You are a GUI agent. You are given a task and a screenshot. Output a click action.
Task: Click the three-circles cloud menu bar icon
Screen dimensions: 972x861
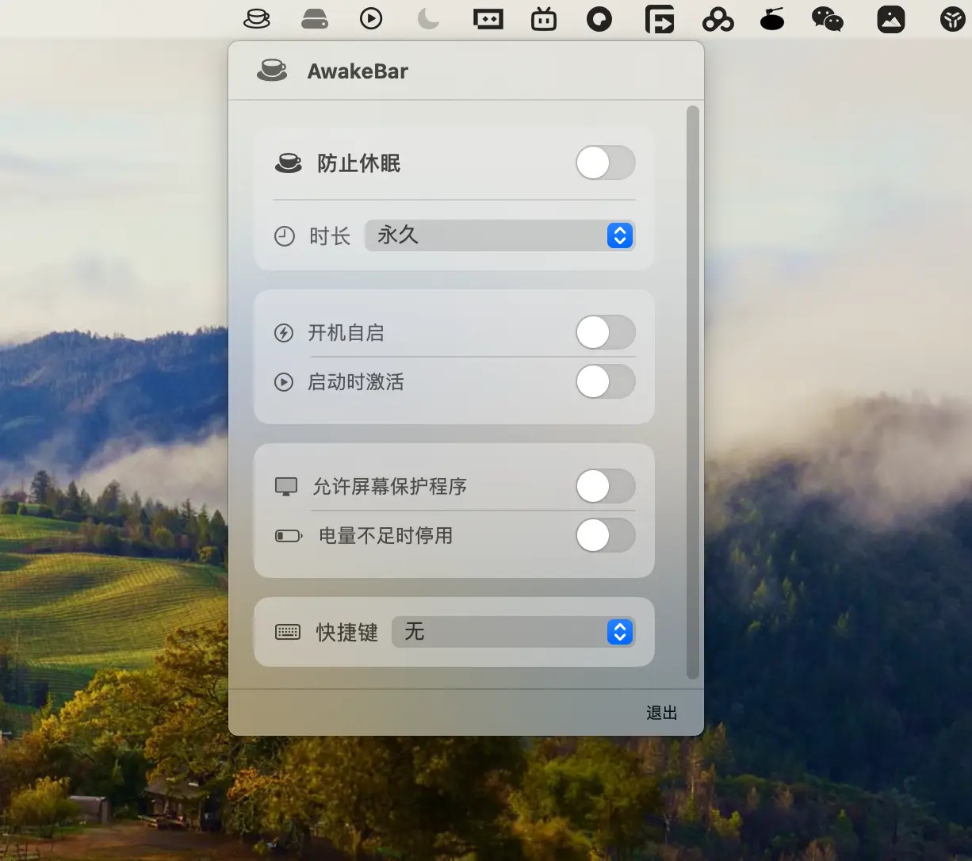(x=718, y=19)
